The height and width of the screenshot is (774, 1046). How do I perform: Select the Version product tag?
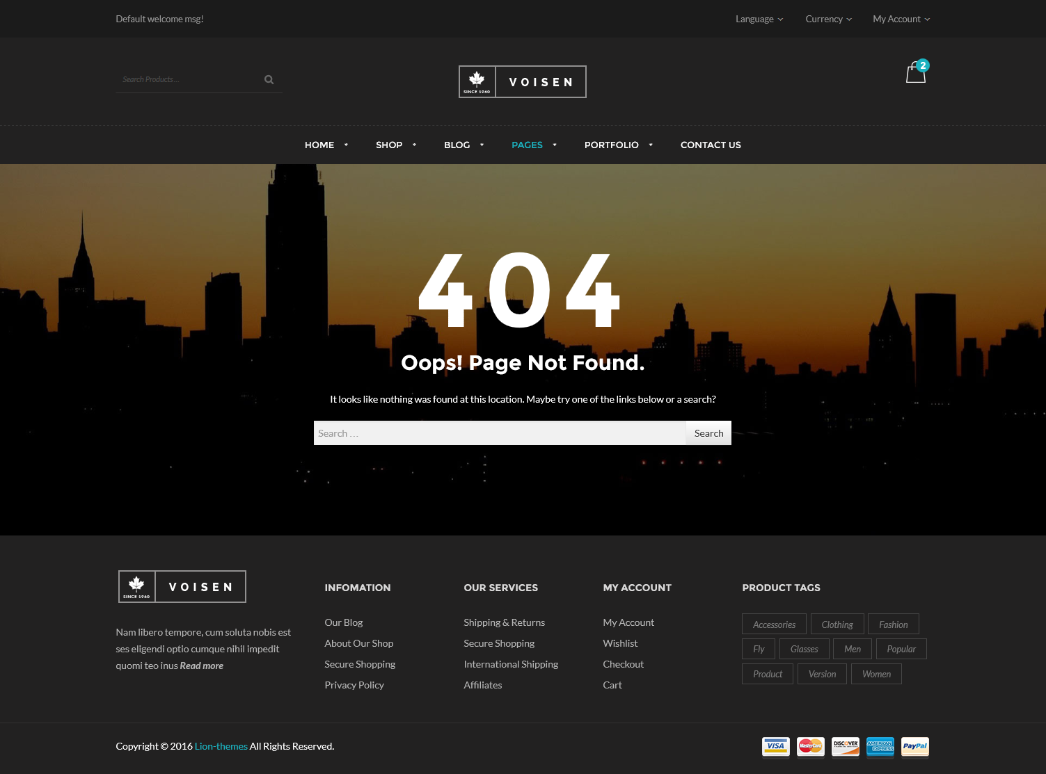pos(822,674)
